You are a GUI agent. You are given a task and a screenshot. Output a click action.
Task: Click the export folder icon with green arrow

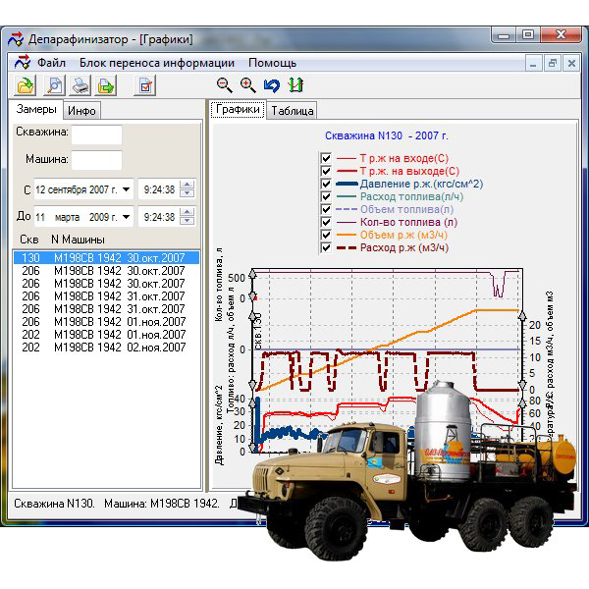105,86
